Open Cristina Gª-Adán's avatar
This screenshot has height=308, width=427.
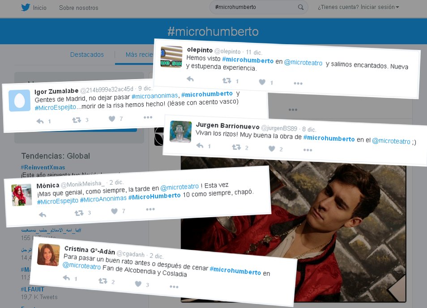[x=48, y=255]
